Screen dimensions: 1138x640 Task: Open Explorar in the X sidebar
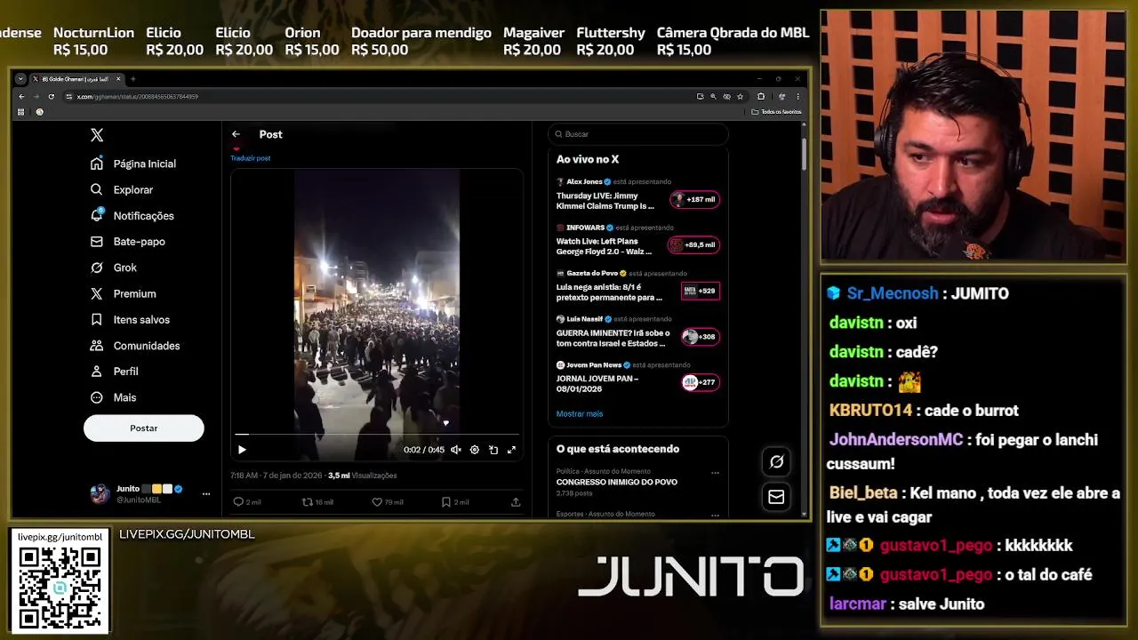(x=122, y=189)
